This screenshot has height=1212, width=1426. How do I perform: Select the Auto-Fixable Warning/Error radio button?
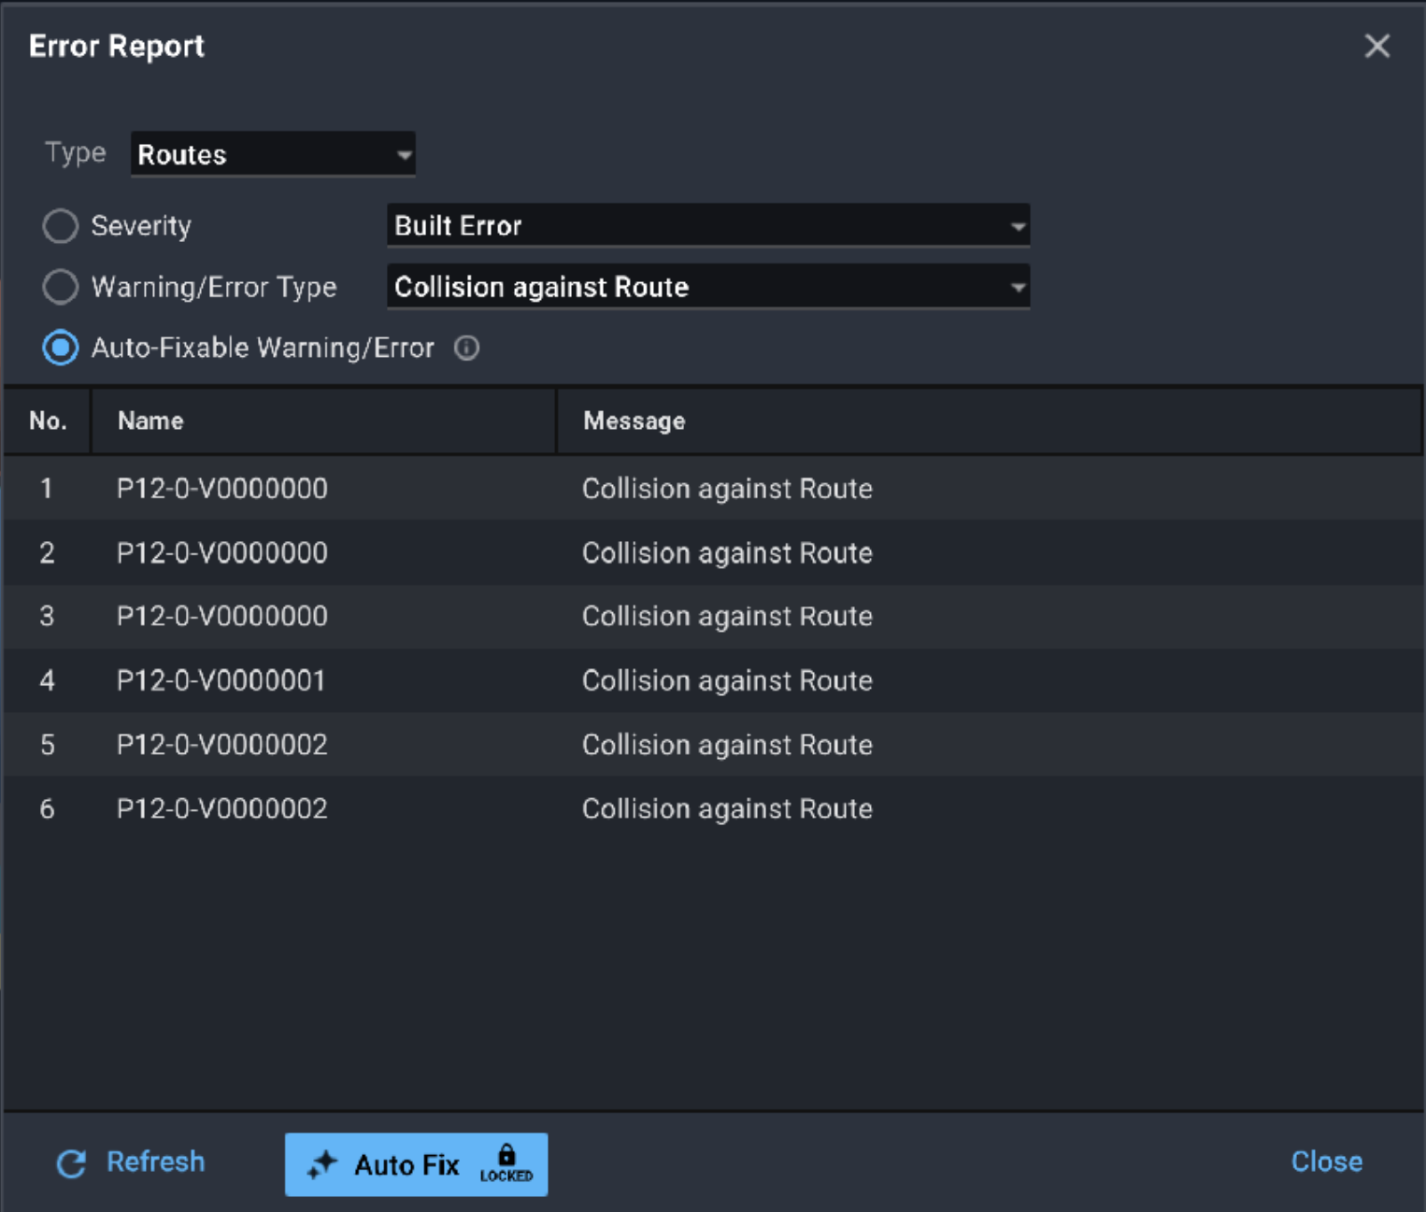[x=61, y=349]
